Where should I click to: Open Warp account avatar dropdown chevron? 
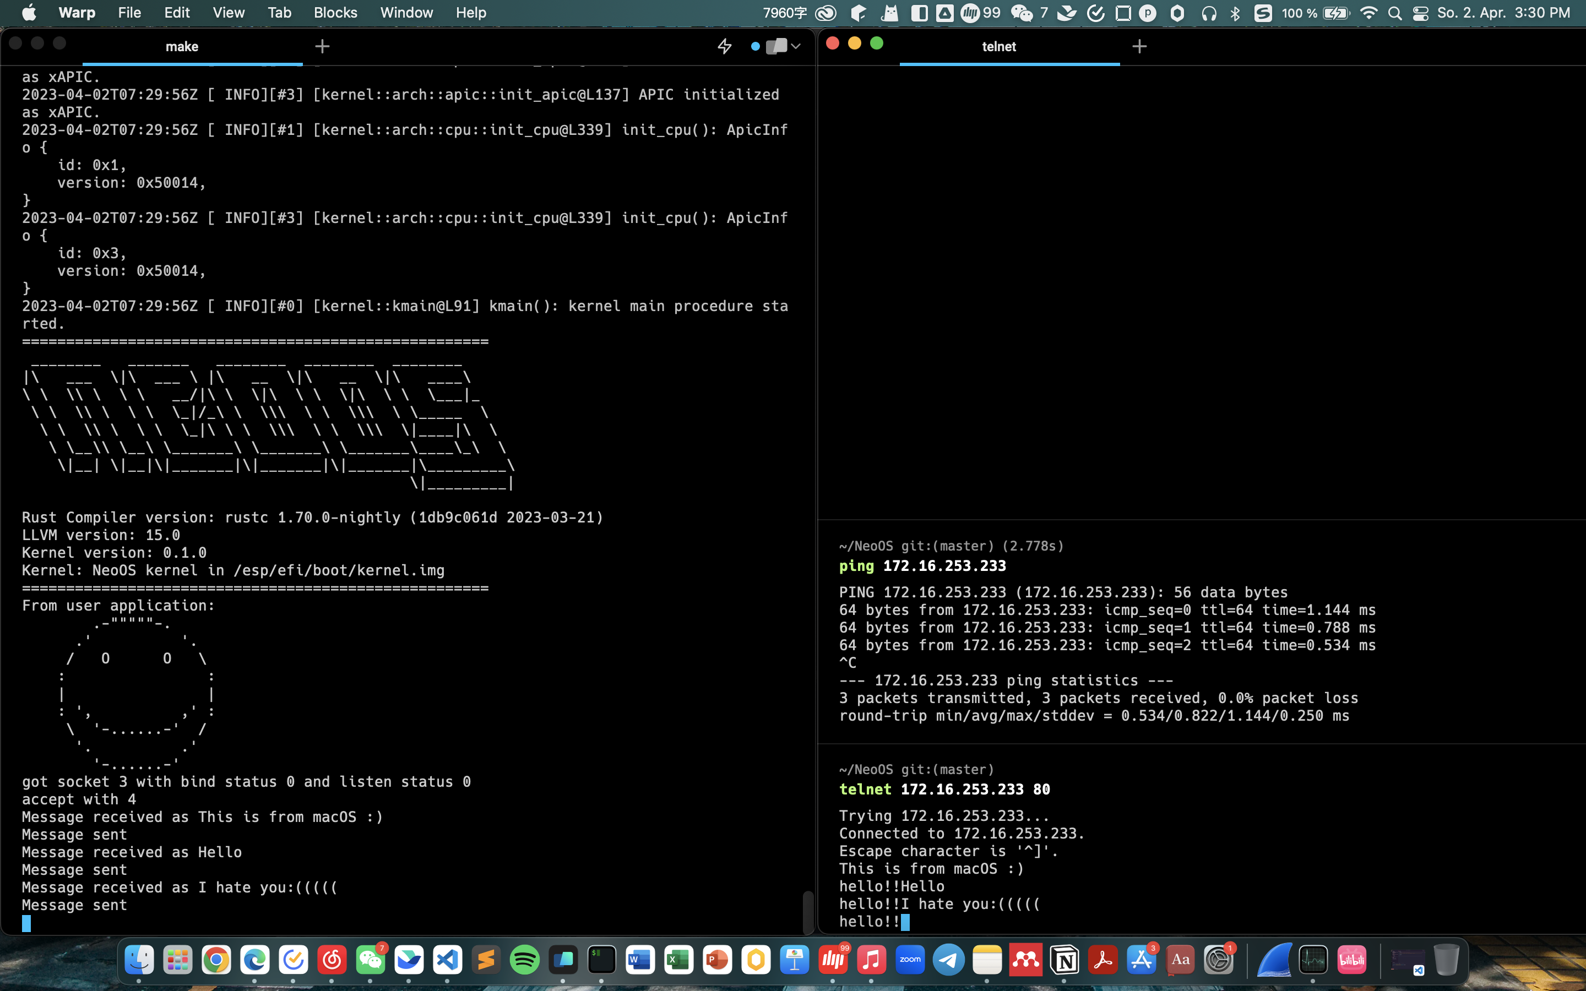click(x=796, y=47)
